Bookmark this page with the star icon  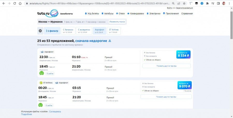pyautogui.click(x=184, y=3)
